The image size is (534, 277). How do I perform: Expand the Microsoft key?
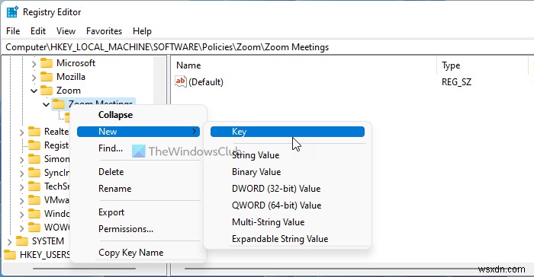[x=34, y=64]
